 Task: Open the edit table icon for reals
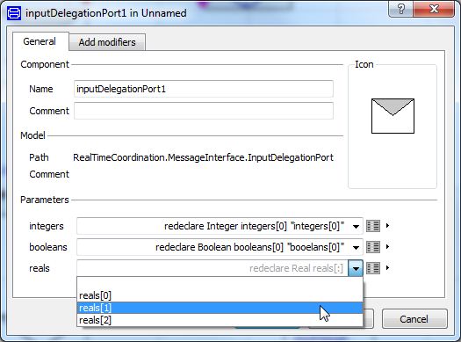[373, 268]
